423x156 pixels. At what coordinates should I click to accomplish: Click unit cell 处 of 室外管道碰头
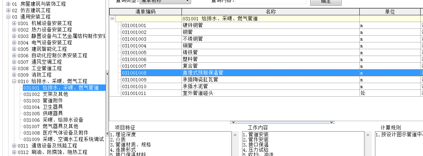[x=390, y=93]
